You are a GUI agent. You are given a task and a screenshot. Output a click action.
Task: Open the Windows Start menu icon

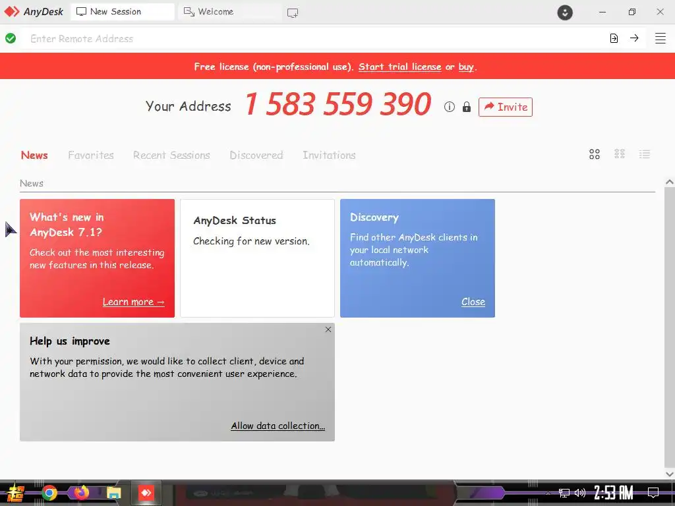pyautogui.click(x=15, y=493)
